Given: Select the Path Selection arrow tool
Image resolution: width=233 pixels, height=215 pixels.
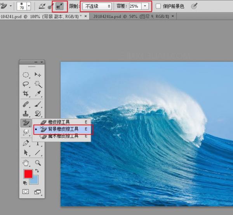Looking at the screenshot, I should pos(26,152).
